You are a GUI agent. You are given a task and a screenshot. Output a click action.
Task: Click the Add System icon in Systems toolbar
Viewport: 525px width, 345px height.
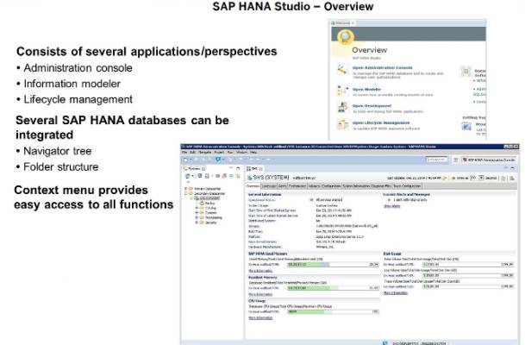(187, 176)
